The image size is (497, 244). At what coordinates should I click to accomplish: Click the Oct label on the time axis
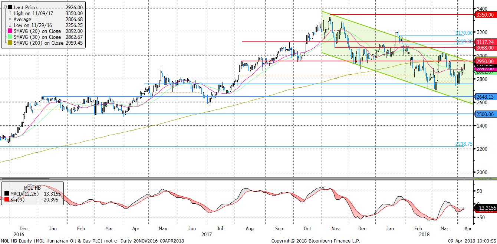point(307,229)
